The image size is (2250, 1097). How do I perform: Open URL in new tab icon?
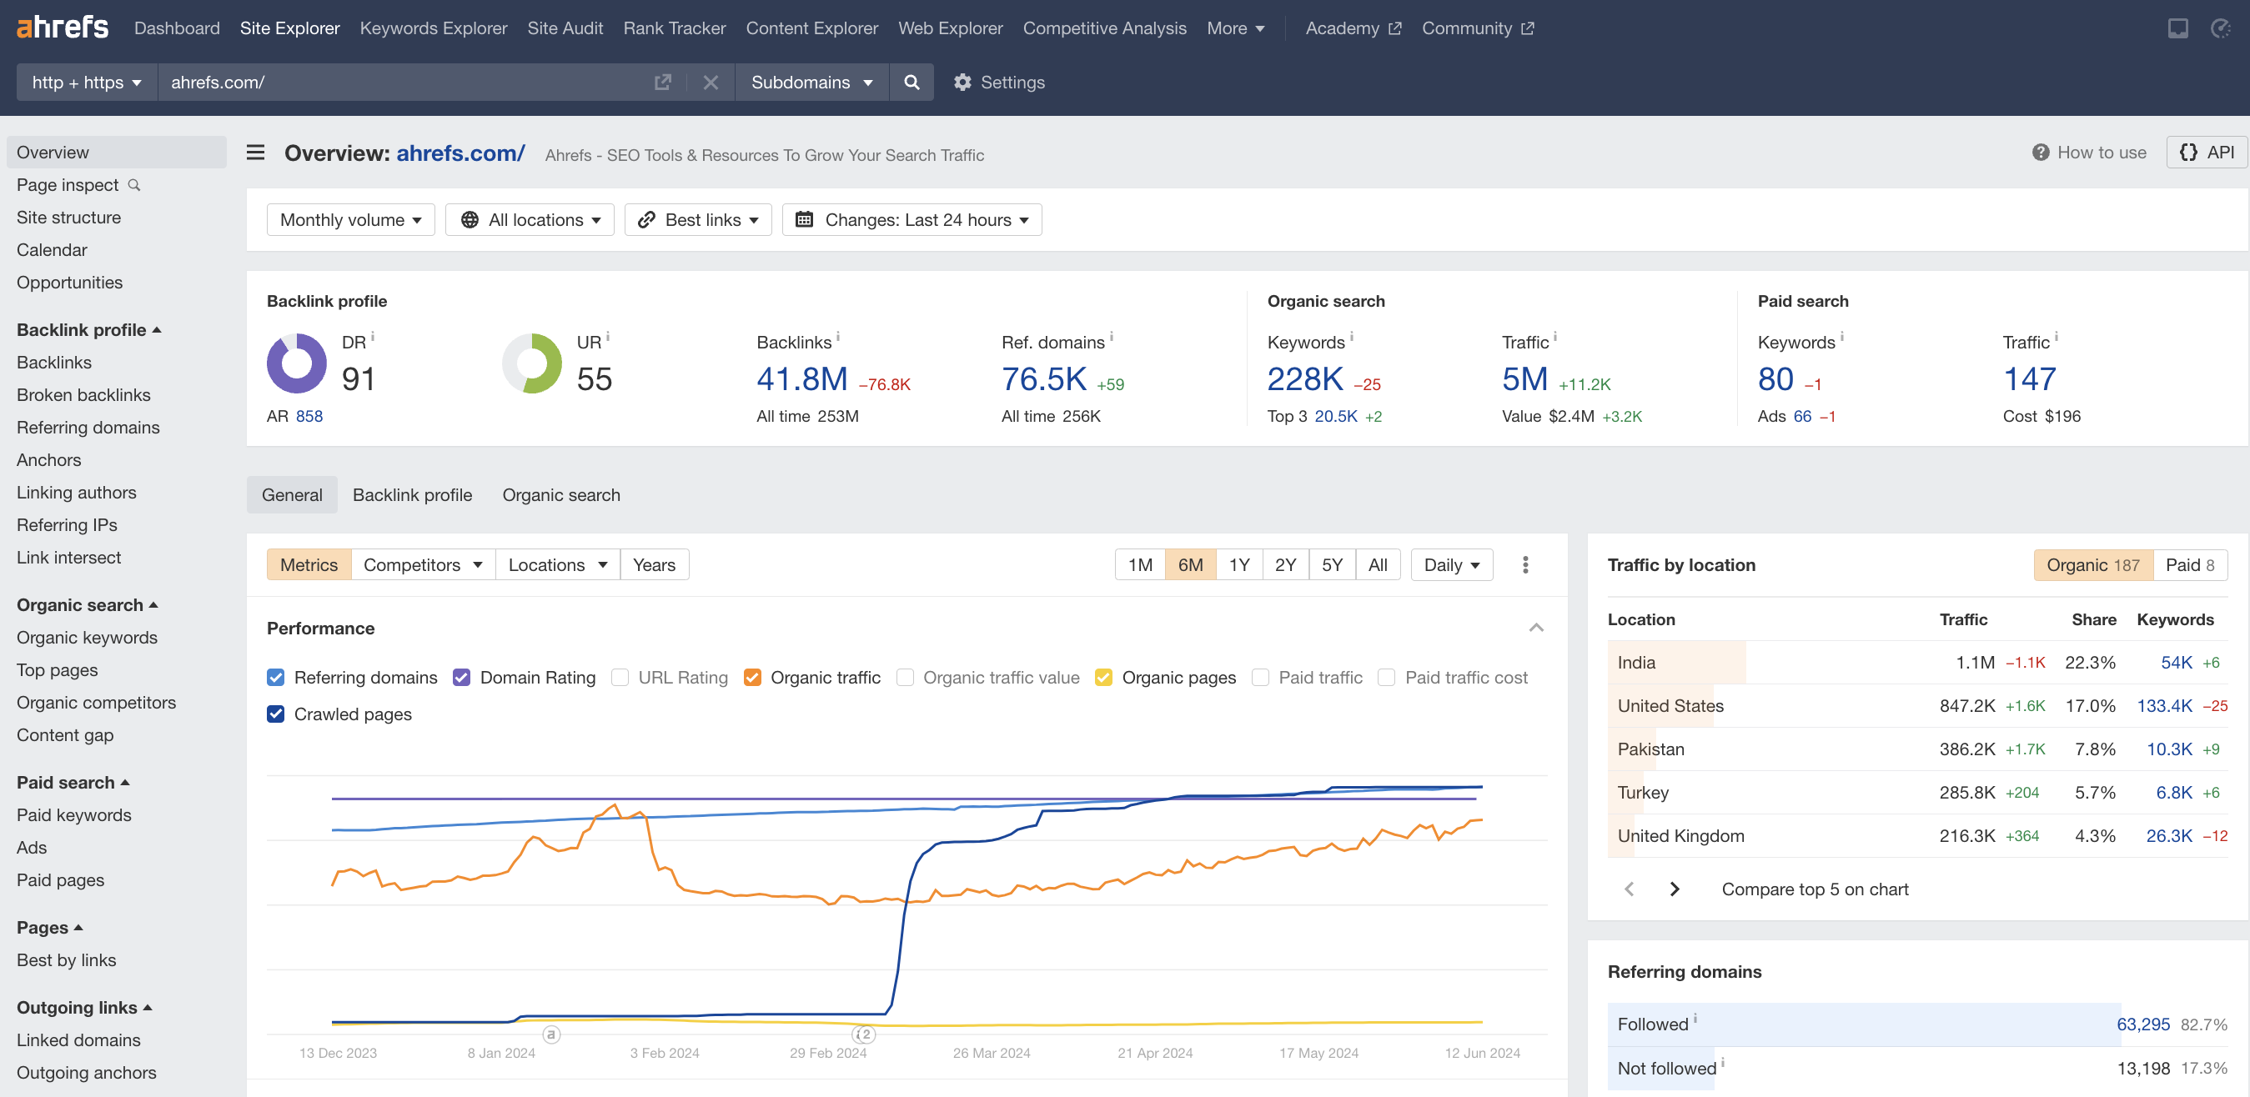[x=663, y=82]
